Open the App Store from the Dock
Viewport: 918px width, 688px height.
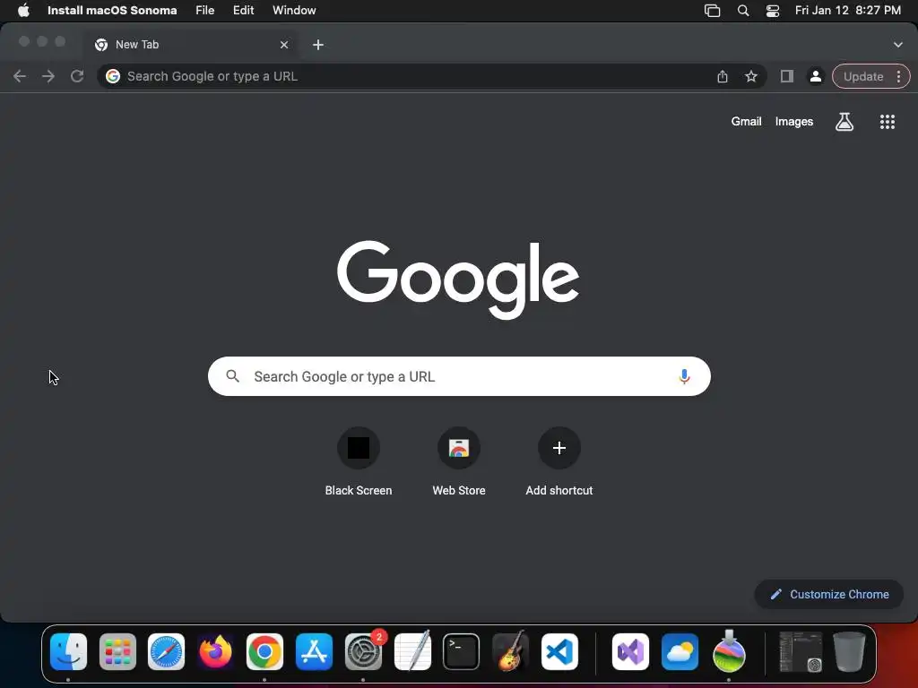[314, 651]
